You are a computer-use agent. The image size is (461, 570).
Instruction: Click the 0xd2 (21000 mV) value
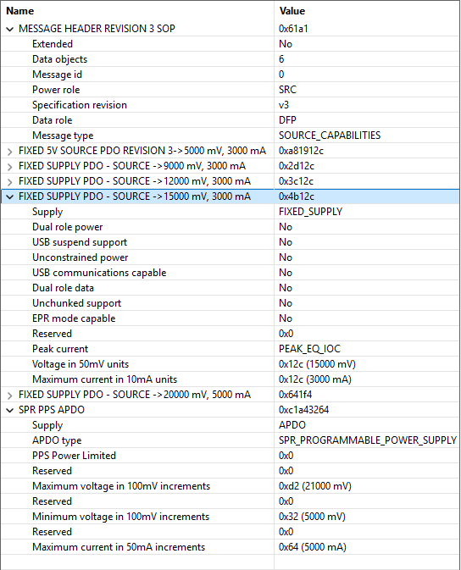tap(315, 486)
